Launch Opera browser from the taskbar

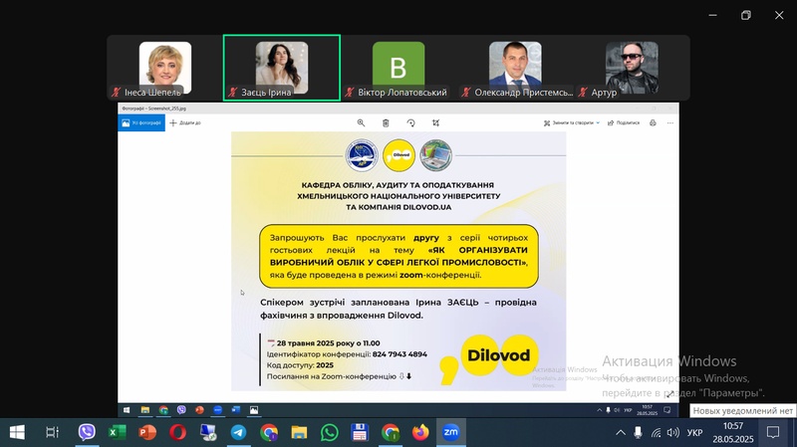tap(178, 432)
